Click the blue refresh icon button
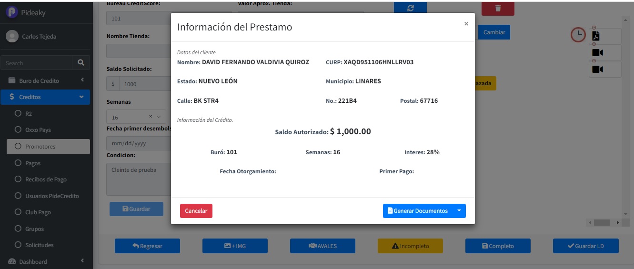Viewport: 634px width, 269px height. [x=410, y=8]
